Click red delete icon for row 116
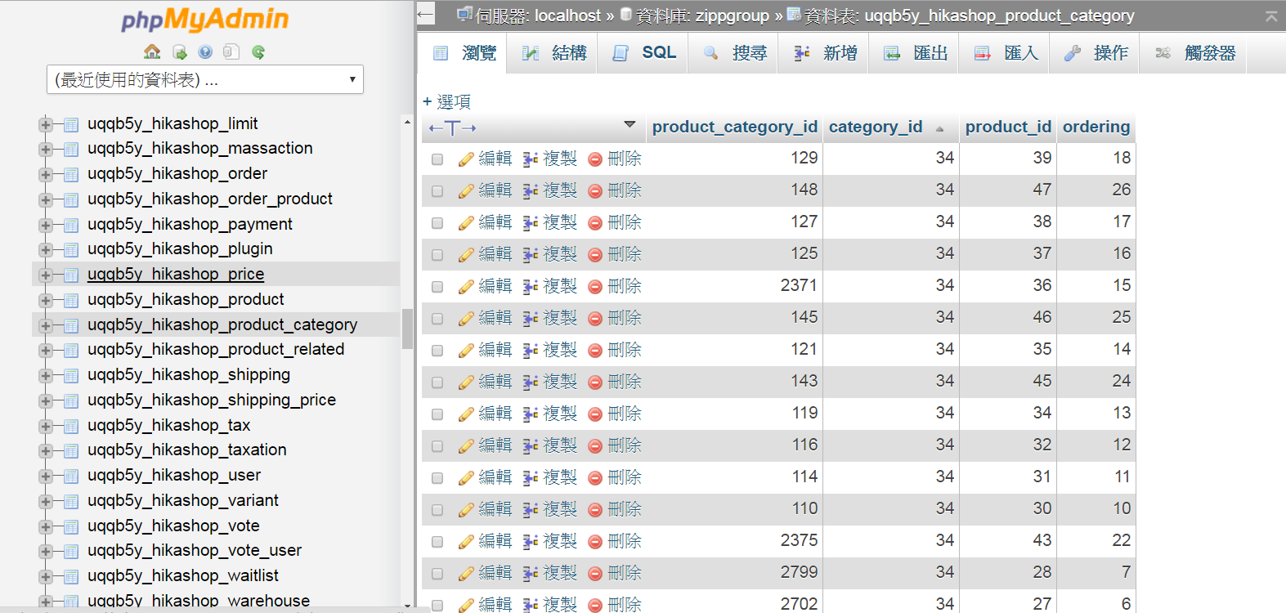This screenshot has height=613, width=1286. pyautogui.click(x=595, y=446)
